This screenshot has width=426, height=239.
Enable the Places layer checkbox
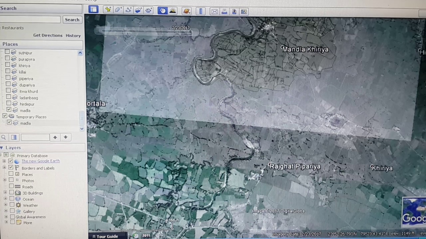pyautogui.click(x=11, y=174)
